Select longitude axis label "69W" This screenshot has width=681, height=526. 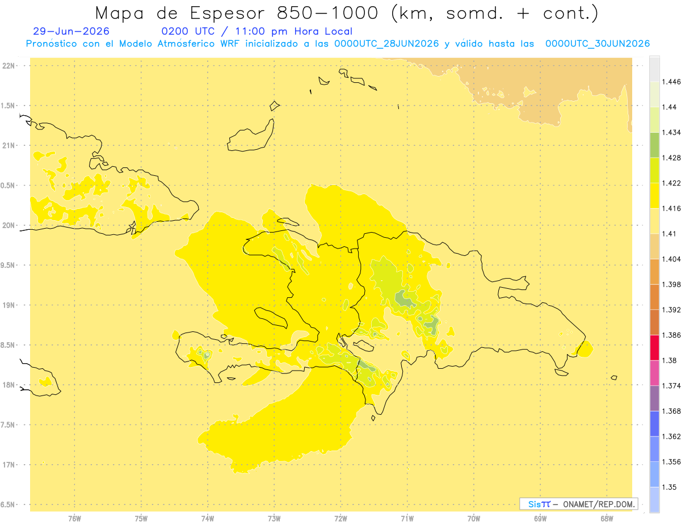click(540, 518)
